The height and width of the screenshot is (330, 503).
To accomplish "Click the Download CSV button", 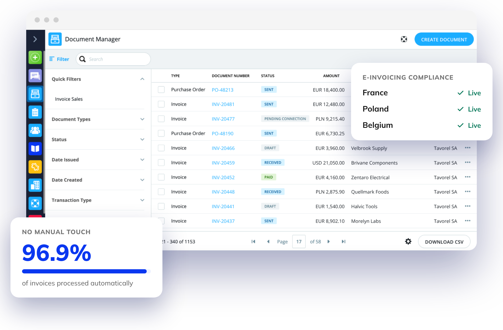I will [x=444, y=242].
